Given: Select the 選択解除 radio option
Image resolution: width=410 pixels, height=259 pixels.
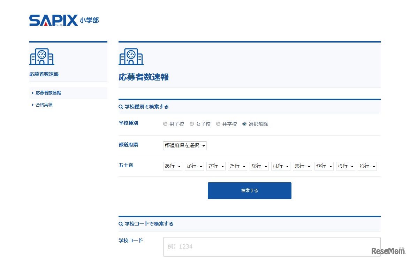Looking at the screenshot, I should click(x=244, y=123).
